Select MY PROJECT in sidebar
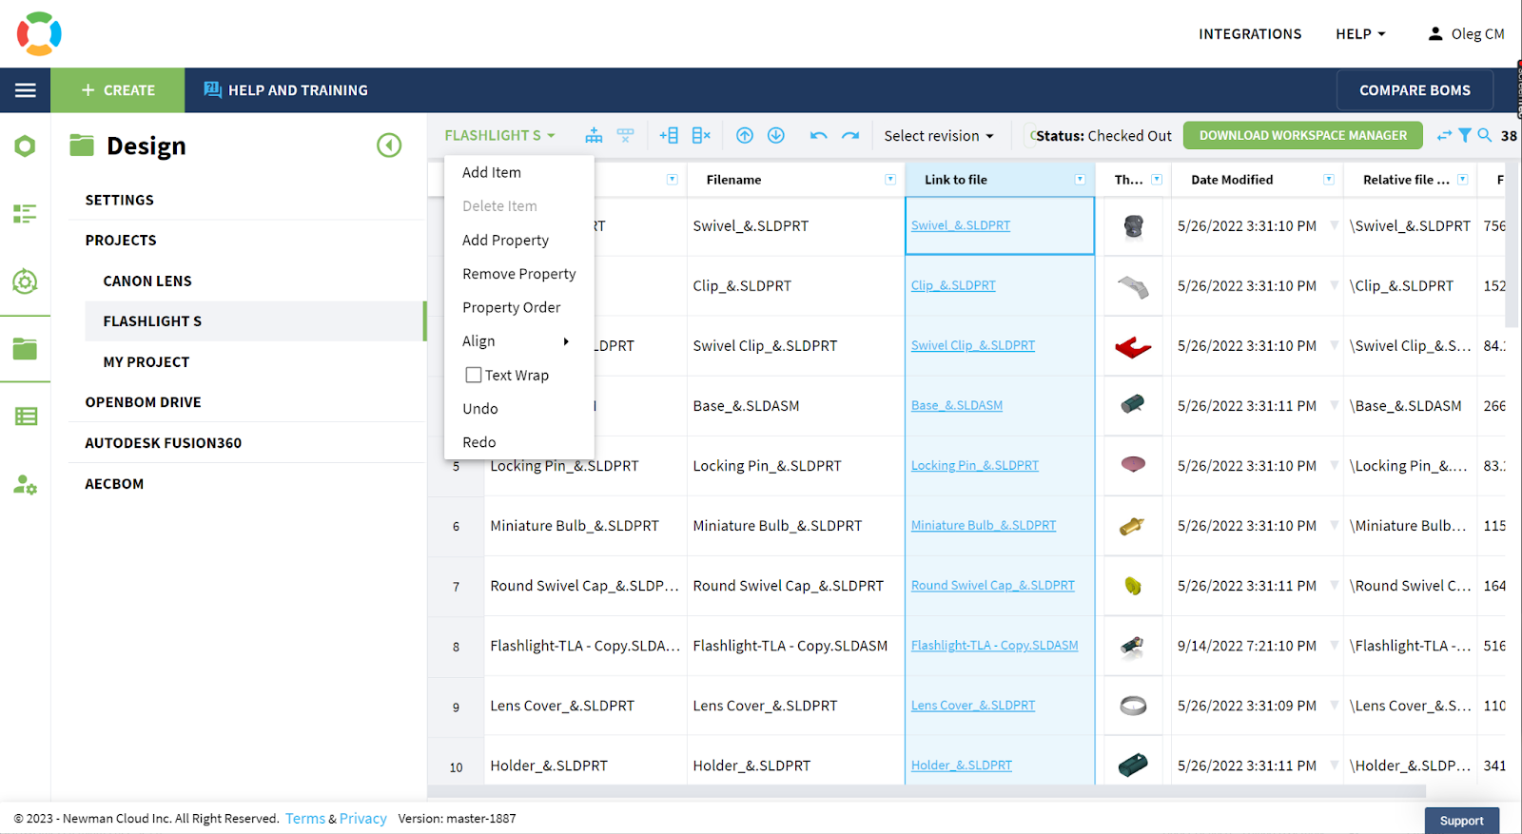1522x834 pixels. coord(146,362)
